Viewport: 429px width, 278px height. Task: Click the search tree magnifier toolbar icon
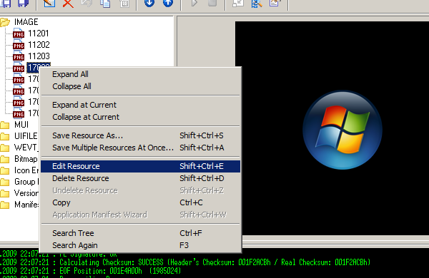(257, 4)
